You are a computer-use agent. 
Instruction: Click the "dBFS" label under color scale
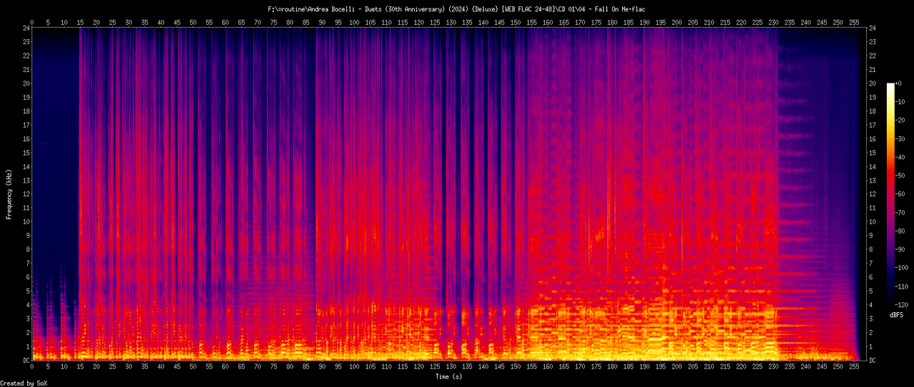(x=897, y=314)
